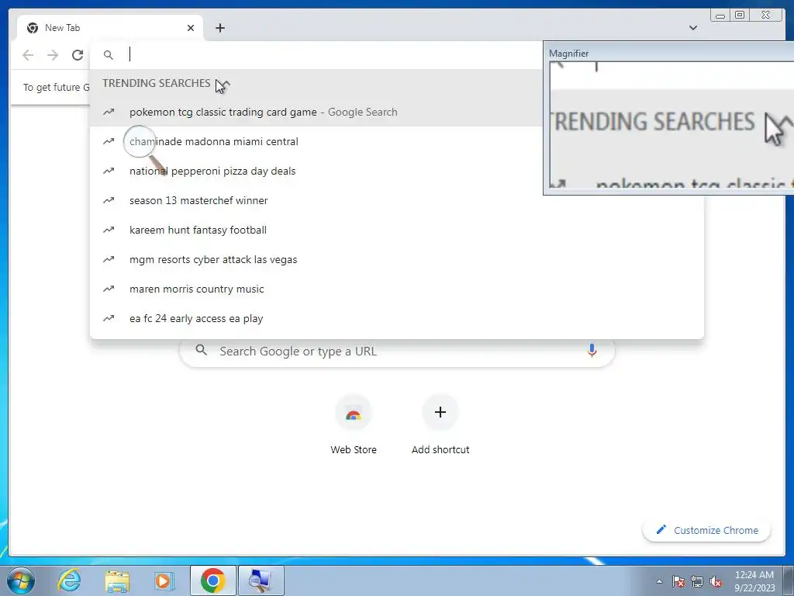The image size is (794, 596).
Task: Reload the page with refresh icon
Action: tap(78, 55)
